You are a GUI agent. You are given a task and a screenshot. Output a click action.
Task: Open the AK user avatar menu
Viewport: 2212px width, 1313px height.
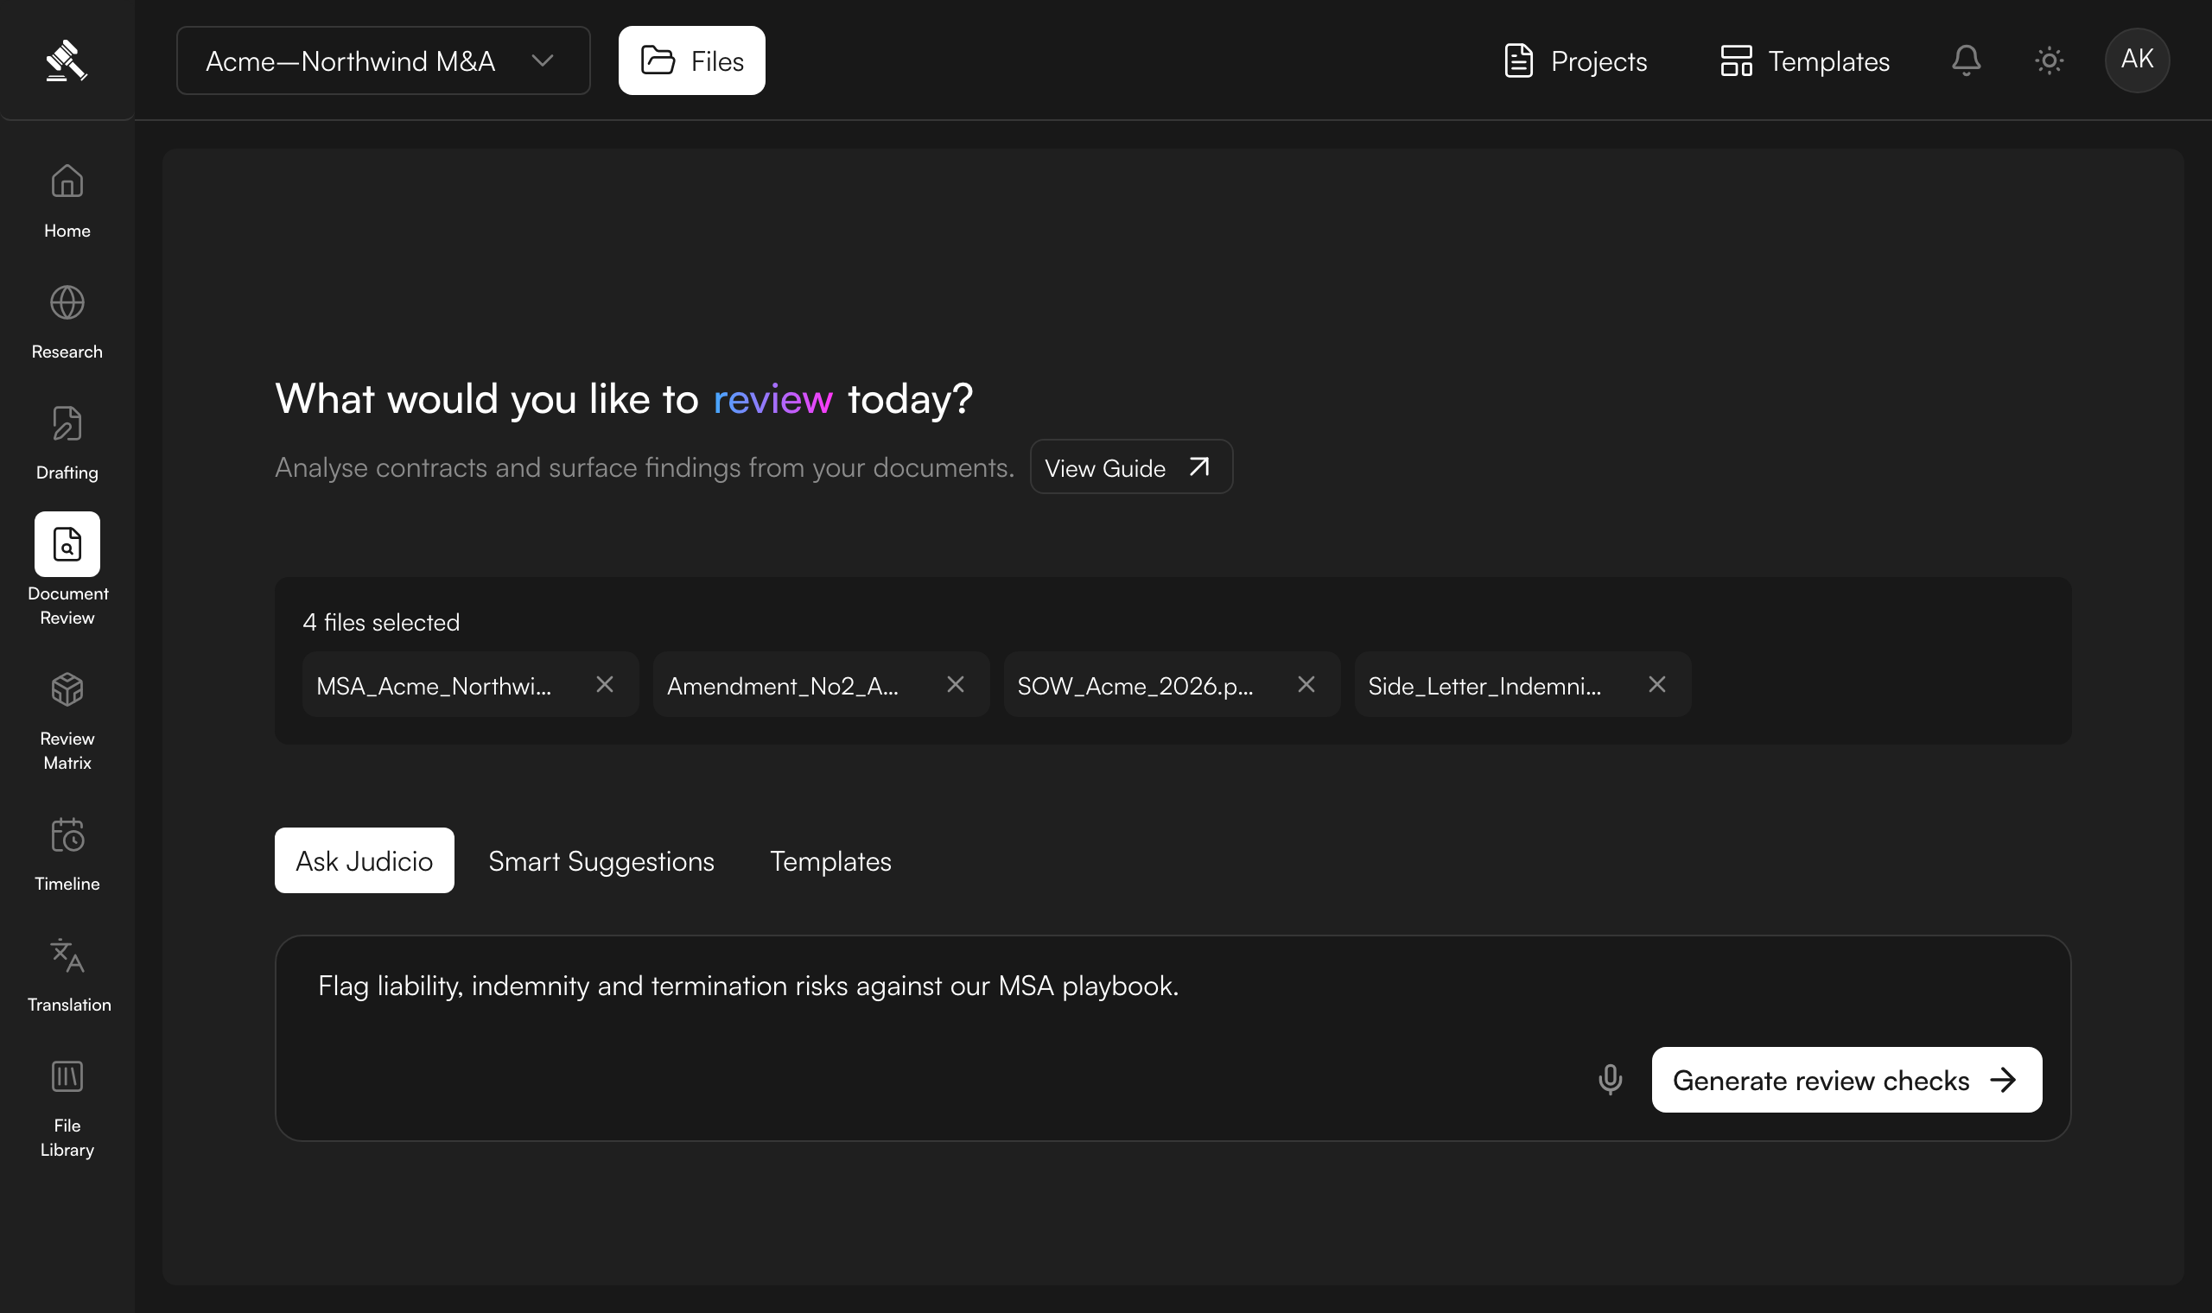pyautogui.click(x=2137, y=60)
